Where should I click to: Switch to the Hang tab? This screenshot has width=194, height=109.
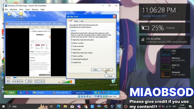coord(76,21)
